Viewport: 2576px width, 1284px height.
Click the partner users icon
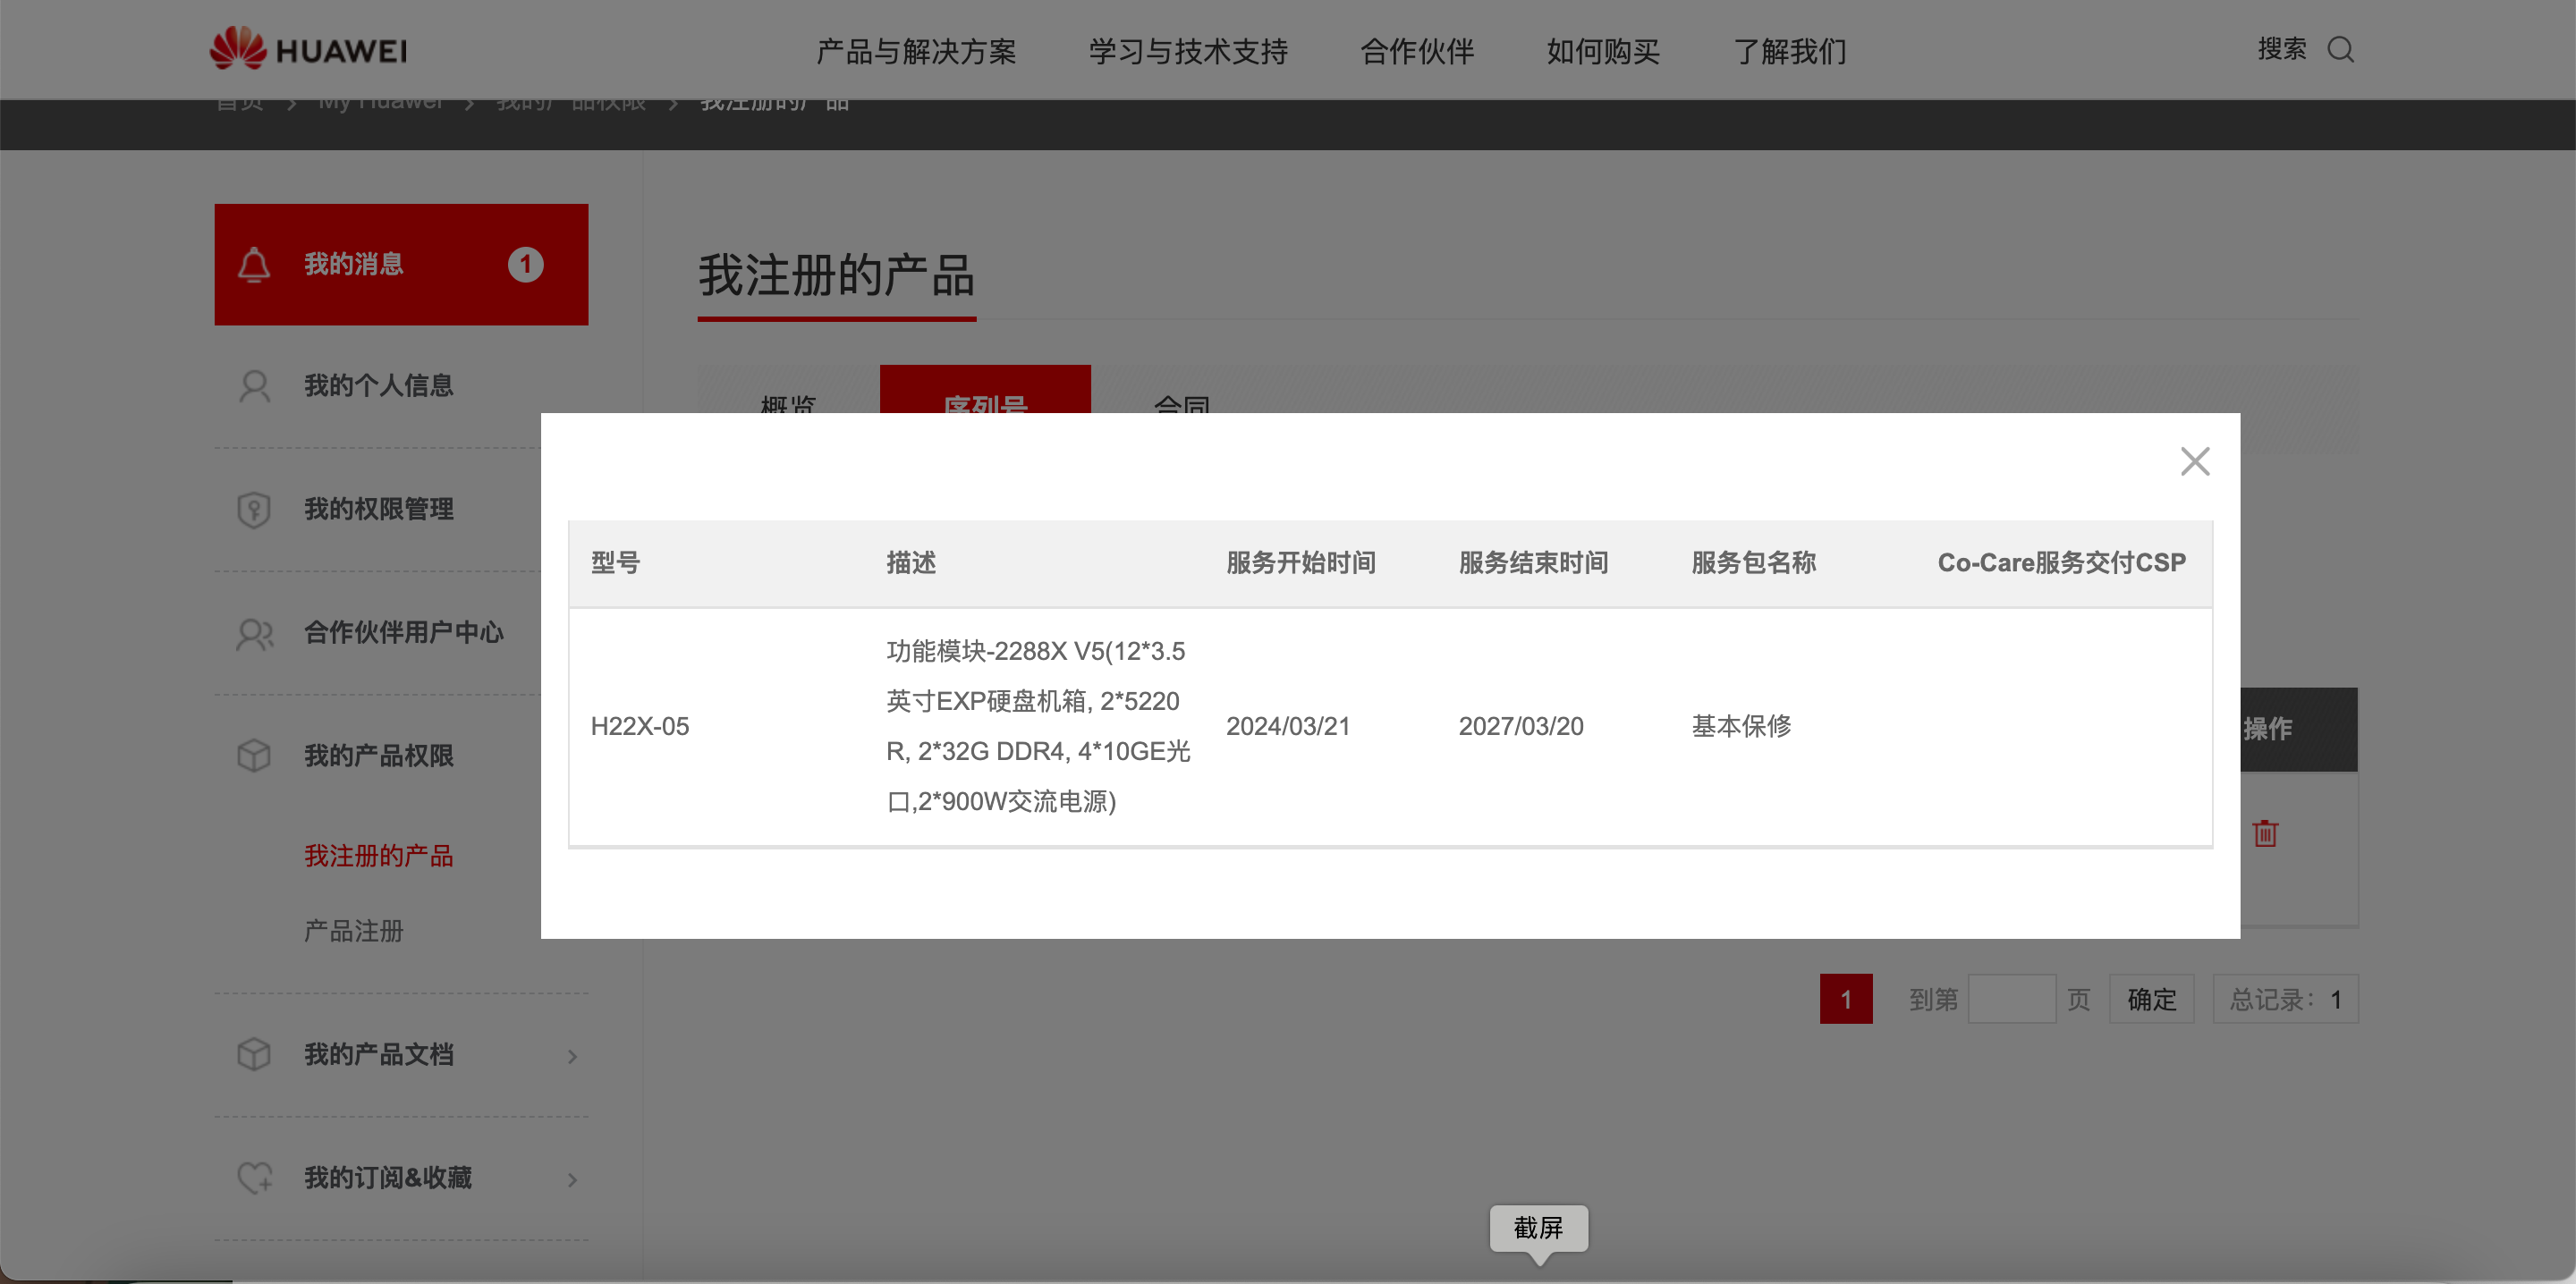click(254, 633)
